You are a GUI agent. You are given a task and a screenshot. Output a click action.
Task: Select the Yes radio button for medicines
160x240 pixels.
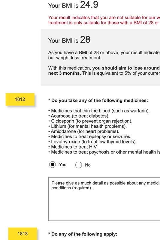52,165
